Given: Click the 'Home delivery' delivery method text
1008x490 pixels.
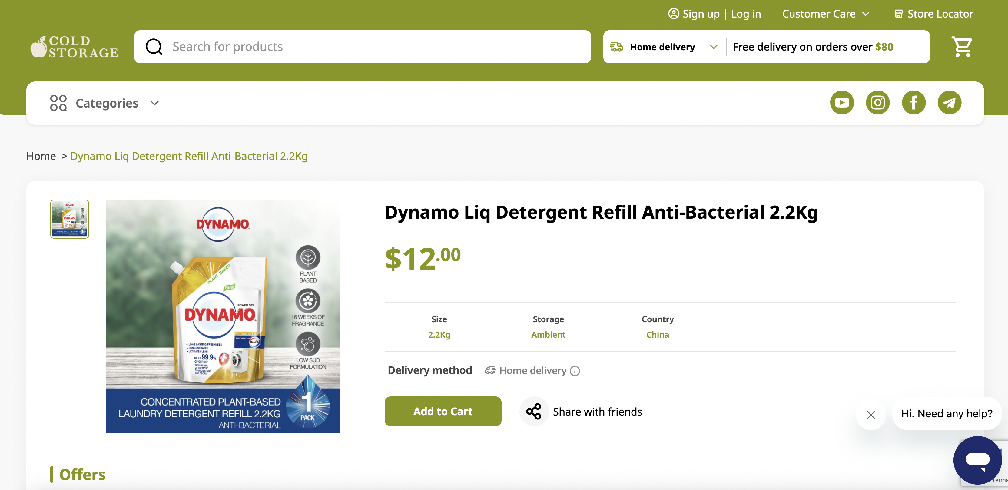Looking at the screenshot, I should [x=533, y=371].
